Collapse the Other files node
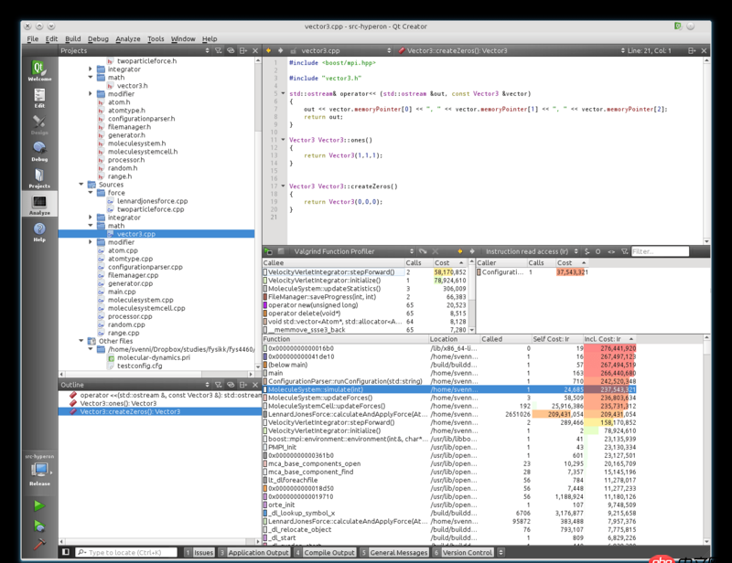This screenshot has height=563, width=732. pos(81,341)
